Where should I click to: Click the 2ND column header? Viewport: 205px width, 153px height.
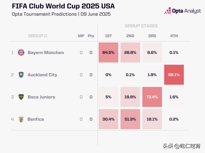pyautogui.click(x=130, y=36)
